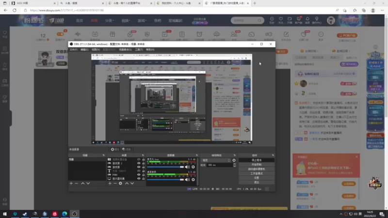Mute the 桌面音频 channel speaker icon

(187, 180)
